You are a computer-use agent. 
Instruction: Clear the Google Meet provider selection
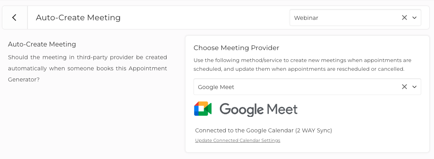point(404,87)
